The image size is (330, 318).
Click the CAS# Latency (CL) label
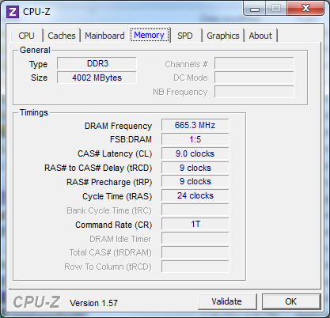tap(115, 153)
